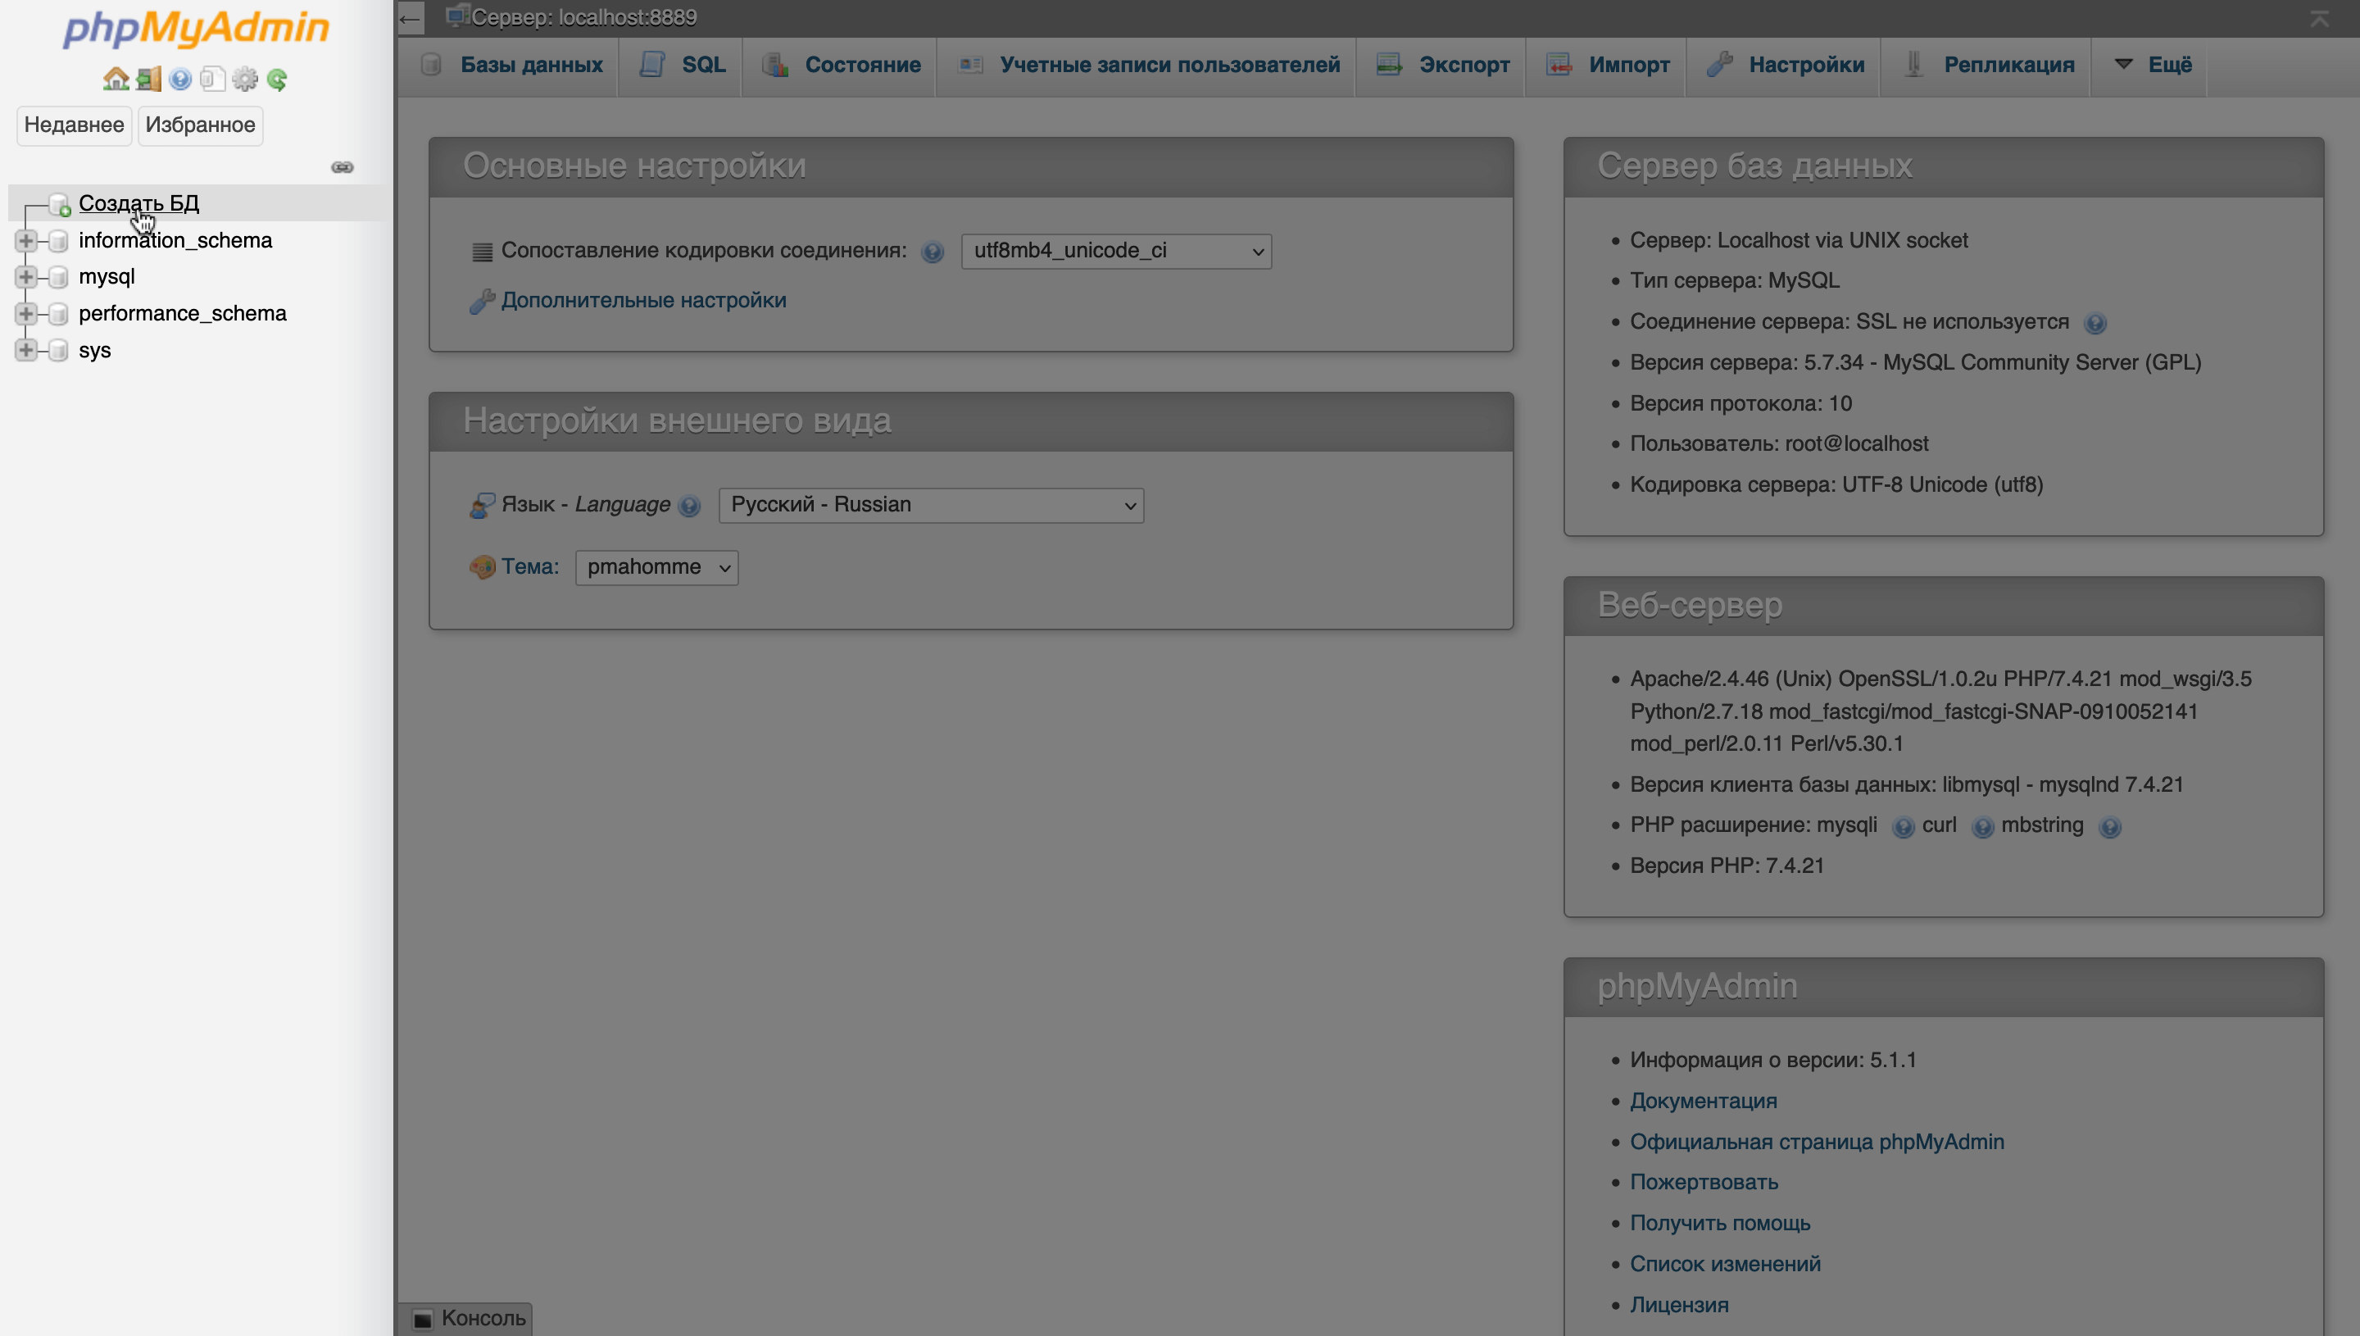Screen dimensions: 2360x1336
Task: Click the help icon after mbstring extension
Action: pos(2109,828)
